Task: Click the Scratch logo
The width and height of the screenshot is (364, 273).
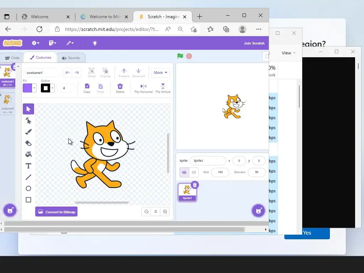Action: pyautogui.click(x=12, y=43)
